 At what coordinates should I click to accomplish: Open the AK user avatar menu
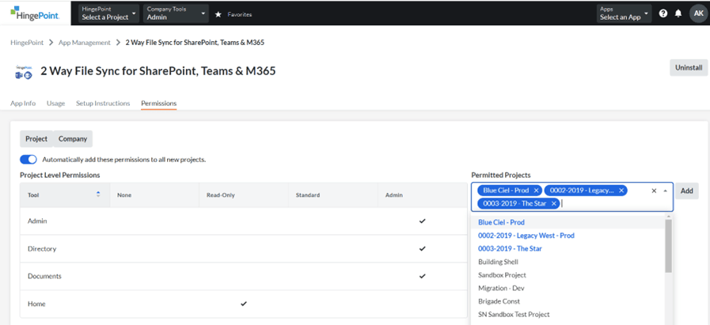tap(697, 13)
